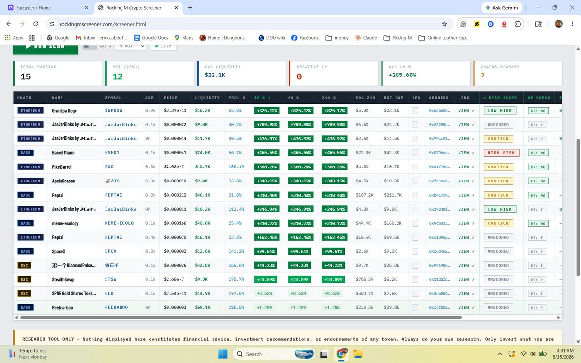This screenshot has width=581, height=363.
Task: Open a new browser tab with plus
Action: (190, 8)
